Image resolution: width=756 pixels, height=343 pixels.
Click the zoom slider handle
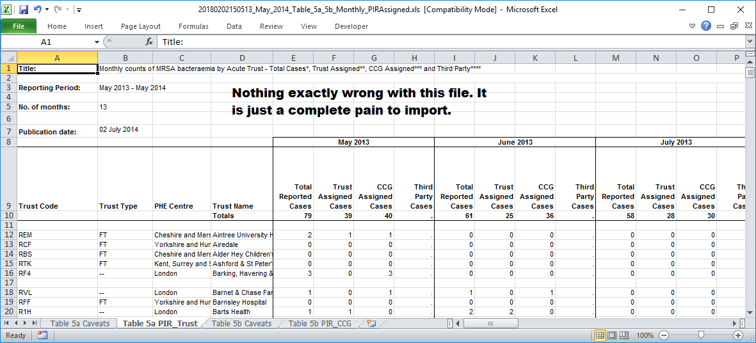click(701, 335)
